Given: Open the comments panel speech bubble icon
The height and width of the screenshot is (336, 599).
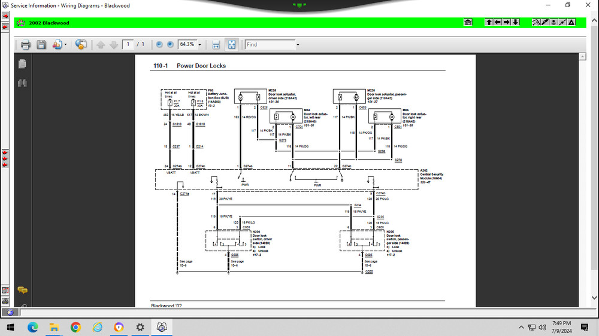Looking at the screenshot, I should click(x=22, y=291).
